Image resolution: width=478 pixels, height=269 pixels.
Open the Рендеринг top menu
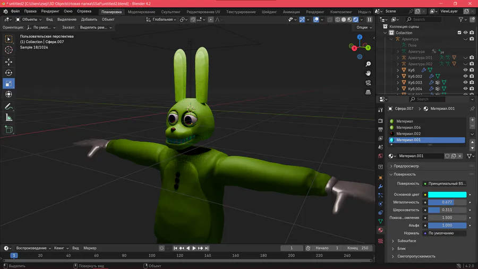[50, 11]
